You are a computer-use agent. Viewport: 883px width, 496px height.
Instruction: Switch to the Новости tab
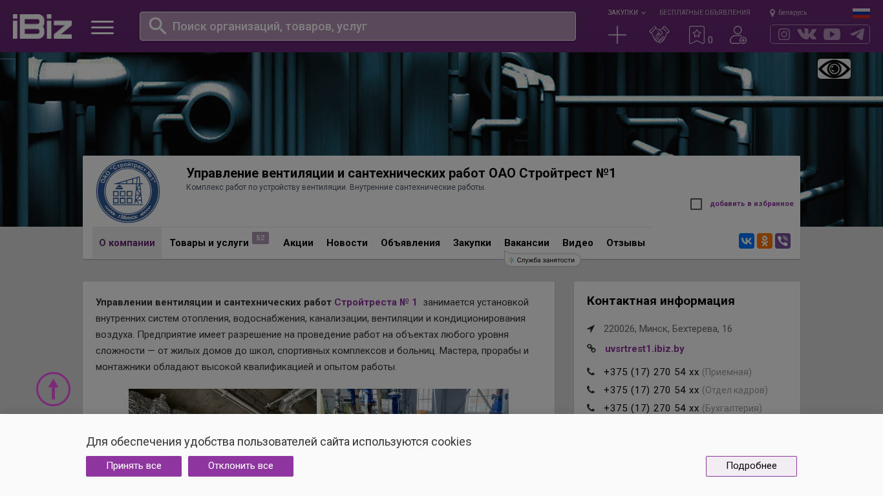click(347, 243)
